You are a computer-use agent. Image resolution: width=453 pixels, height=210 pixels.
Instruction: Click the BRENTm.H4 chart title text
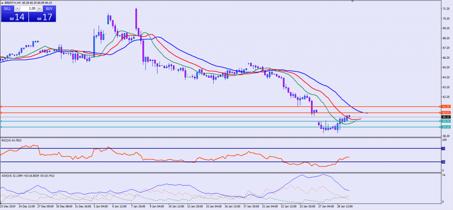15,3
